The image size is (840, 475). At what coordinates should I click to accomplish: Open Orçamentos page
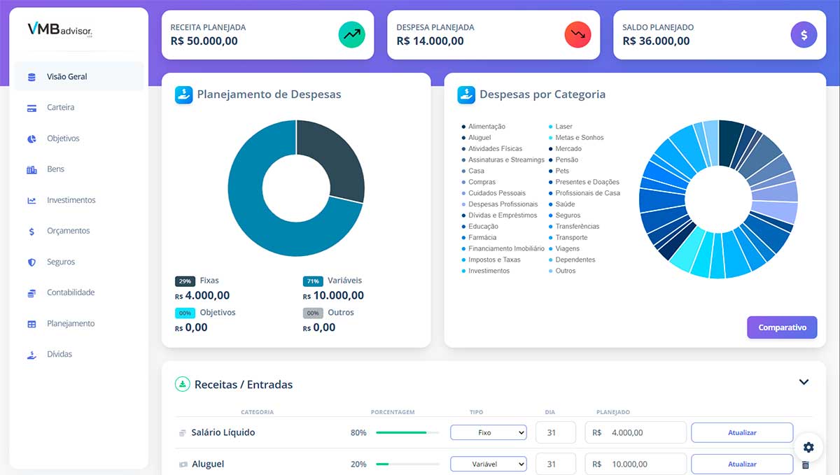(79, 231)
